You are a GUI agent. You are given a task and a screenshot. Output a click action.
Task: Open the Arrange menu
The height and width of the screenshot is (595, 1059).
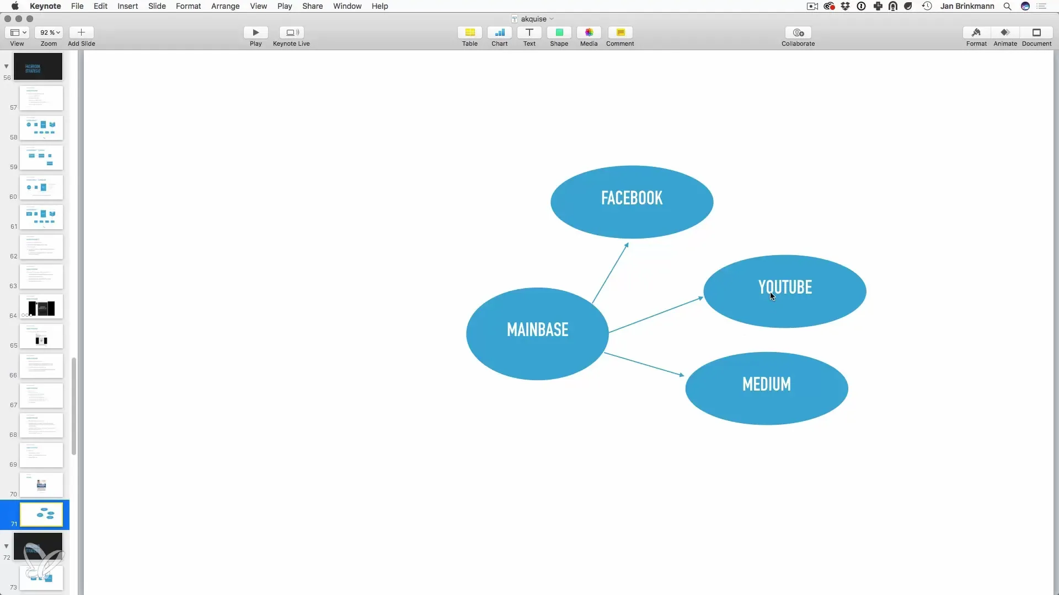tap(226, 6)
